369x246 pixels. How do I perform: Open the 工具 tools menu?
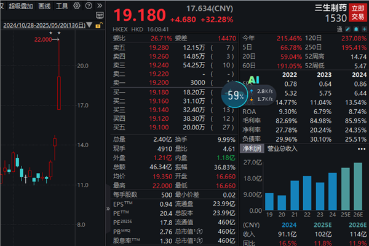tap(62, 7)
